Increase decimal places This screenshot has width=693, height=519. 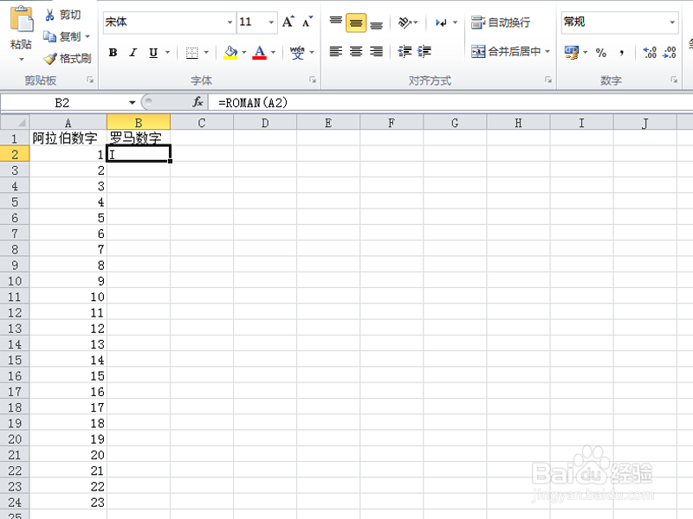pos(649,53)
